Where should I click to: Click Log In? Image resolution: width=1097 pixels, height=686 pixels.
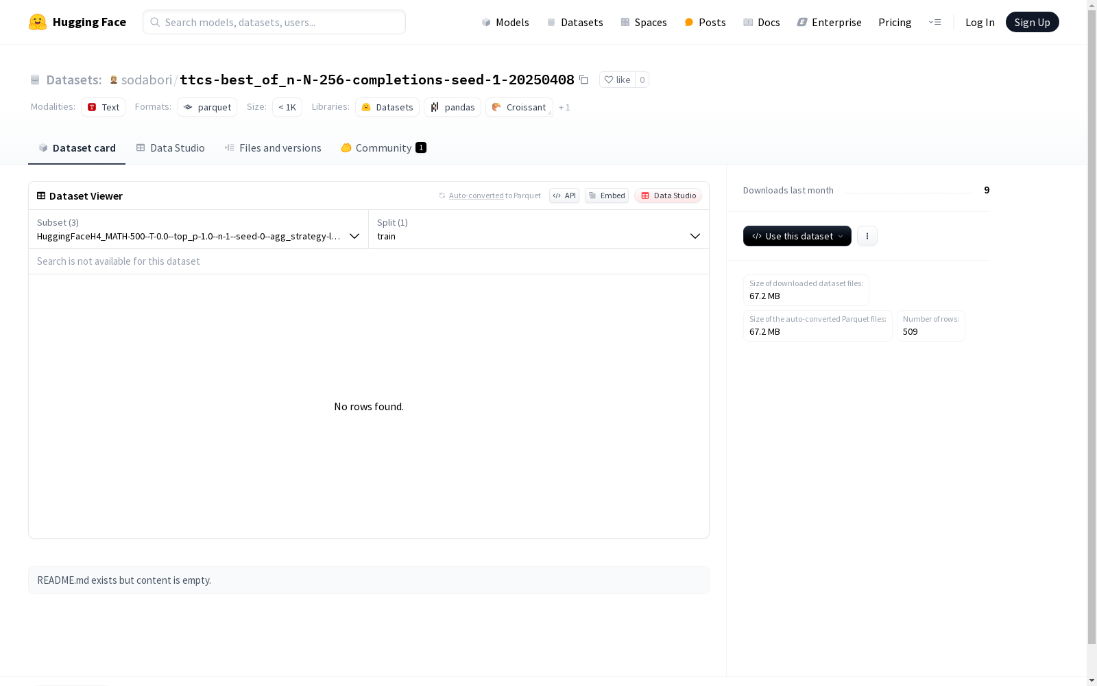tap(980, 22)
